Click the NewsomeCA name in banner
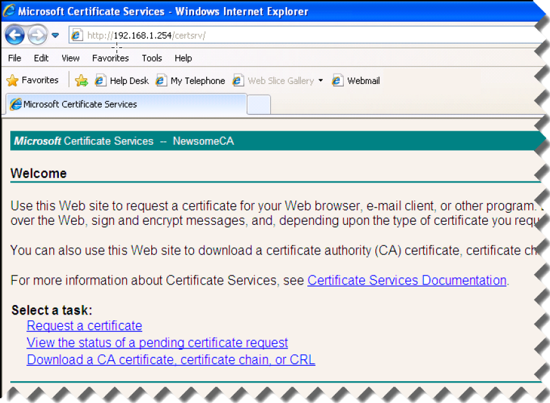The height and width of the screenshot is (403, 550). pyautogui.click(x=204, y=141)
